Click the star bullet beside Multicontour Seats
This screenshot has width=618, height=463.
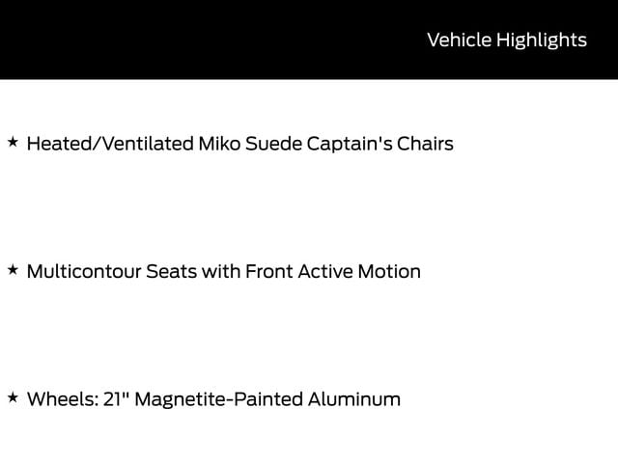[13, 270]
